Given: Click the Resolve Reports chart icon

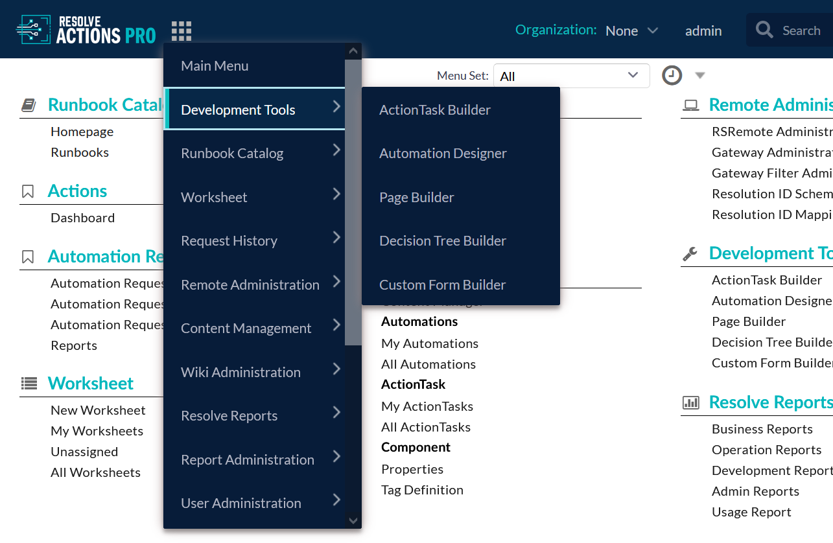Looking at the screenshot, I should pyautogui.click(x=690, y=403).
